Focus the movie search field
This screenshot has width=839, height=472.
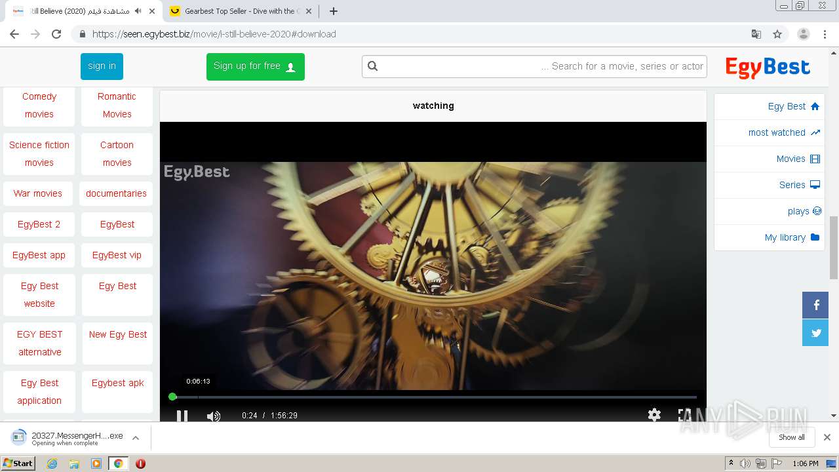coord(534,66)
